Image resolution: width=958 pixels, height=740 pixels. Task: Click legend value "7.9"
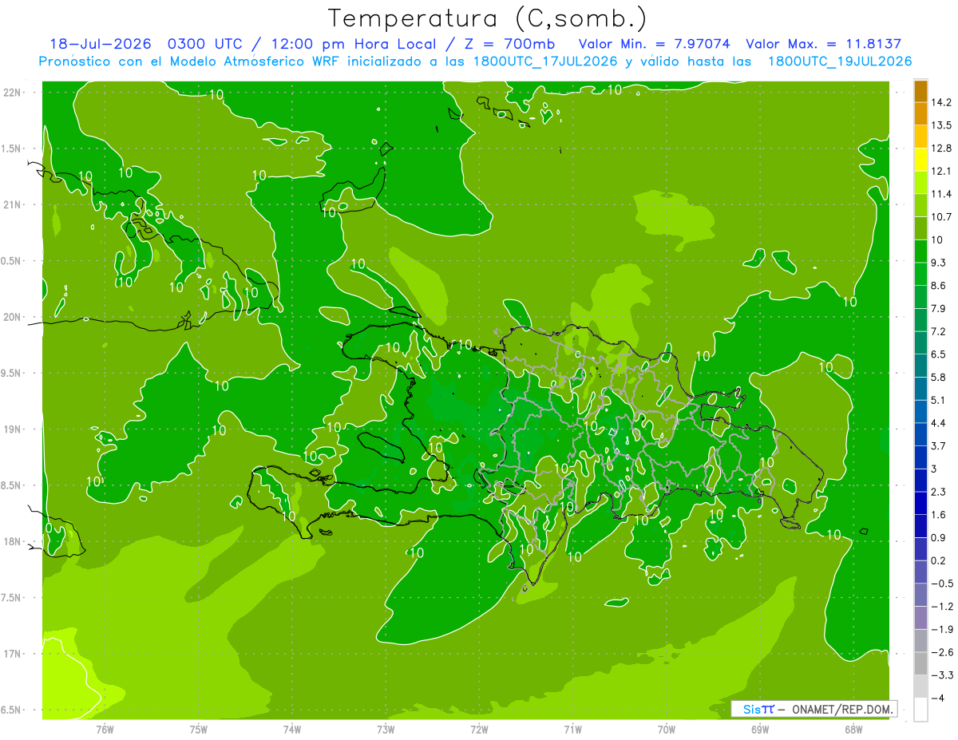pos(939,308)
